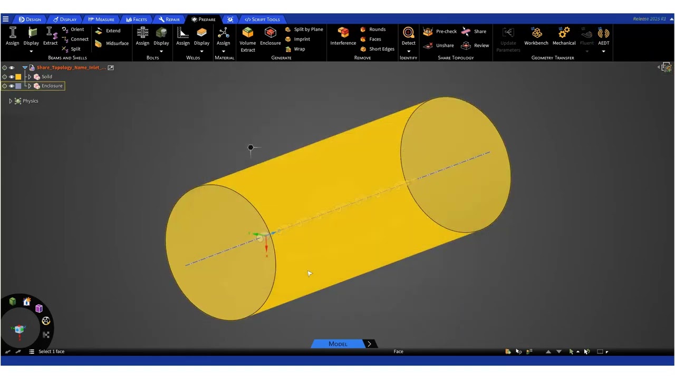This screenshot has width=675, height=379.
Task: Click the Detect identify button
Action: (x=409, y=36)
